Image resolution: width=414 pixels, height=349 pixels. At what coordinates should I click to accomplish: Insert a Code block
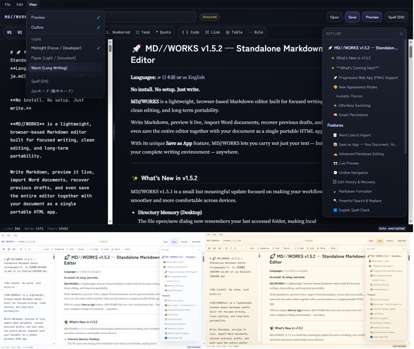pyautogui.click(x=191, y=32)
